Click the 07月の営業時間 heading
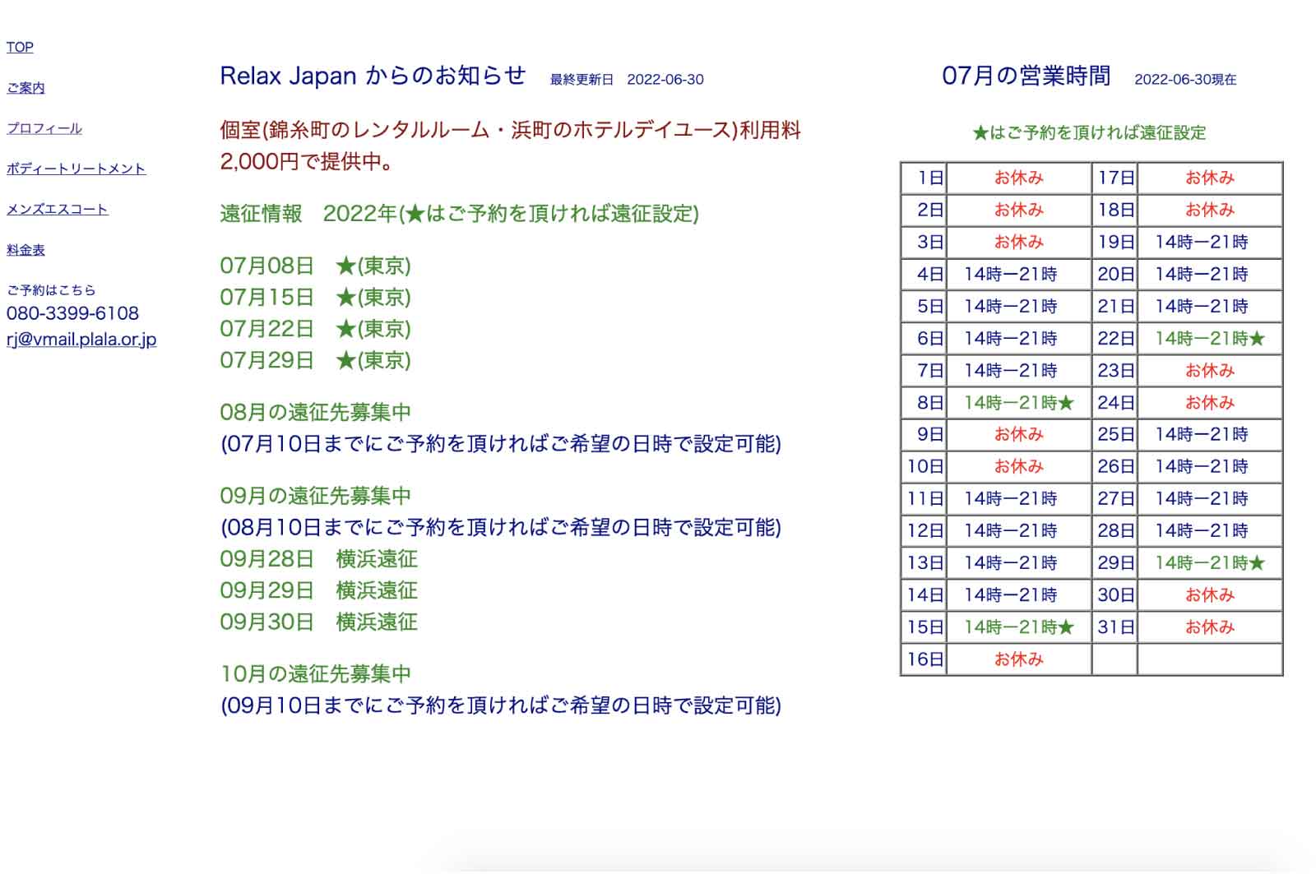Image resolution: width=1316 pixels, height=874 pixels. pos(1026,76)
